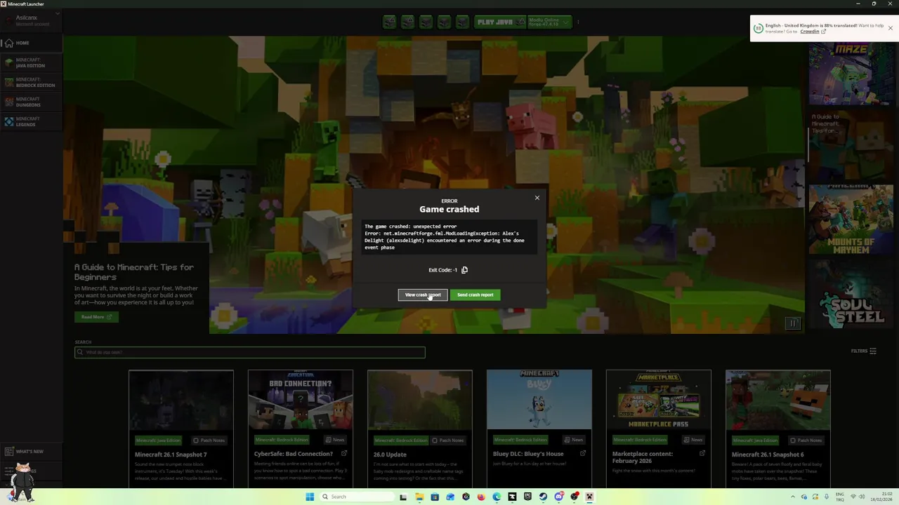Screen dimensions: 899x505
Task: Open the clock showing 21:02
Action: 881,497
